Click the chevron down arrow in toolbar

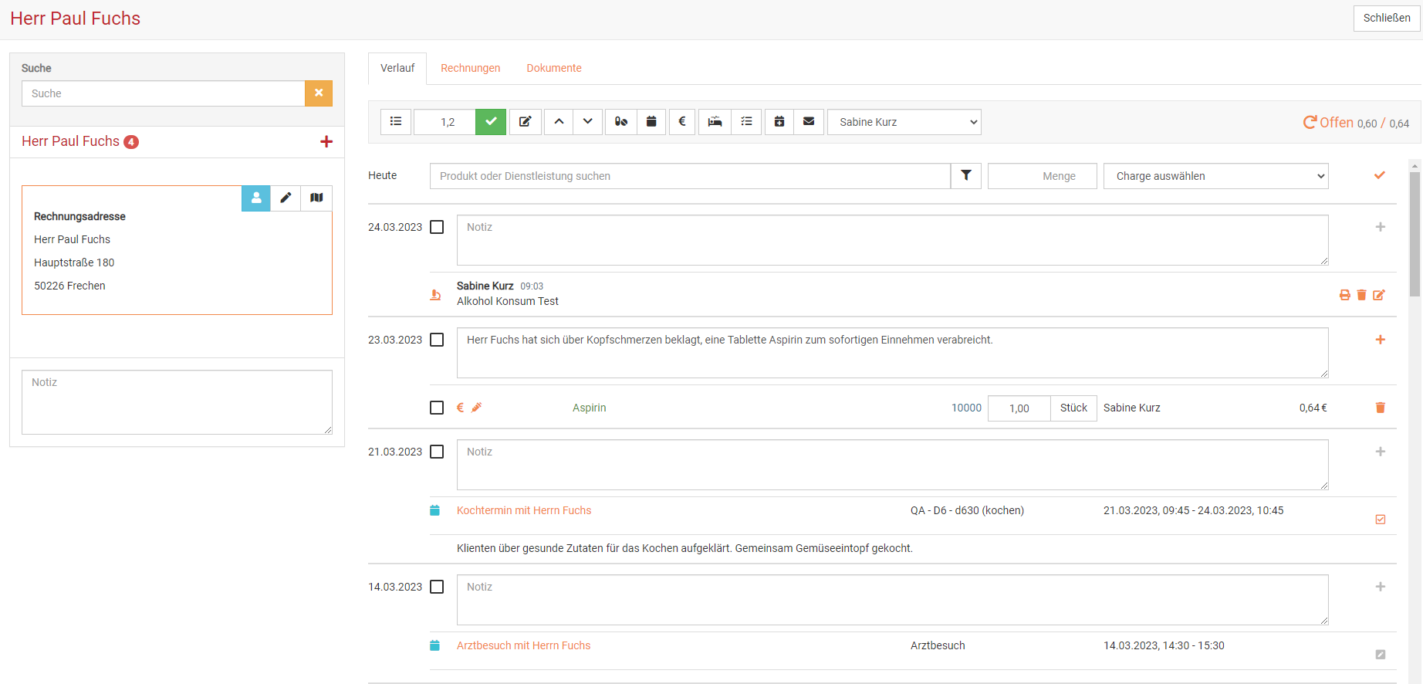point(588,122)
